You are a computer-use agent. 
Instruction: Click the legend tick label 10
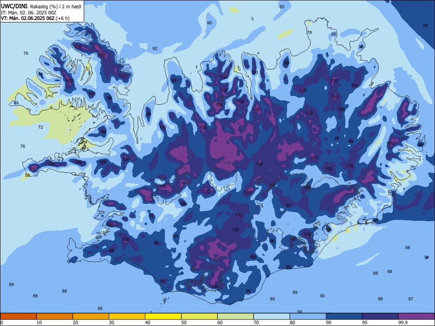(x=39, y=323)
